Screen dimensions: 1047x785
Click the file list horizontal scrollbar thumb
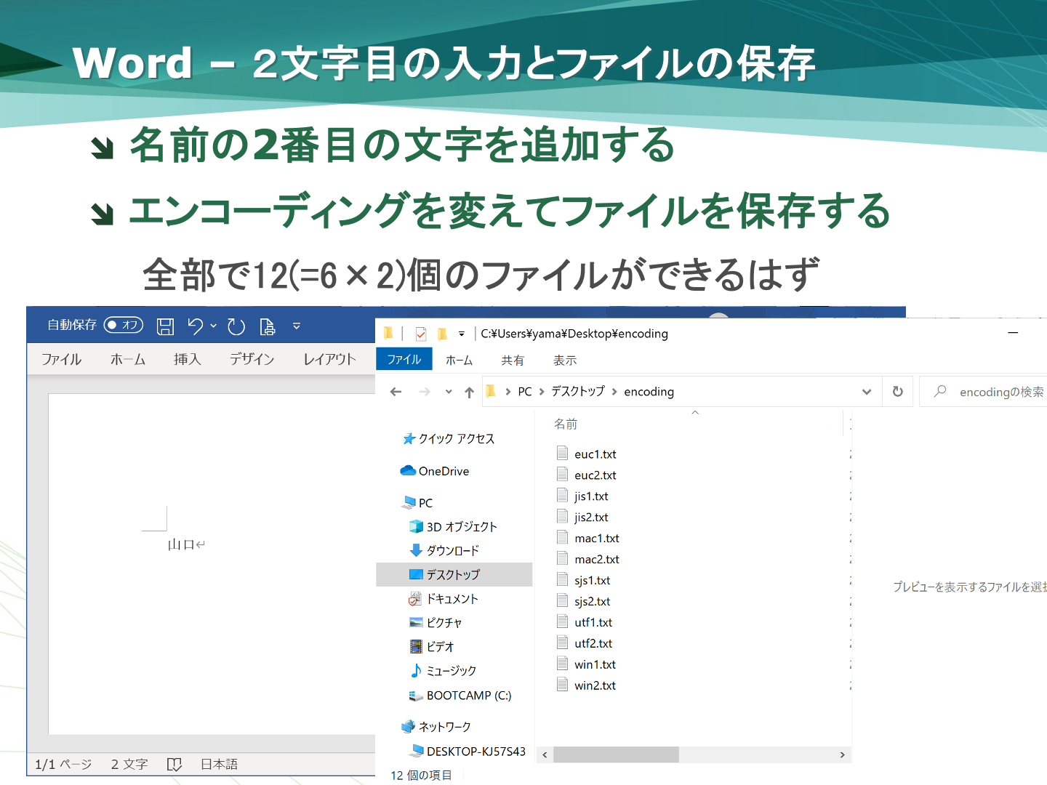click(616, 754)
